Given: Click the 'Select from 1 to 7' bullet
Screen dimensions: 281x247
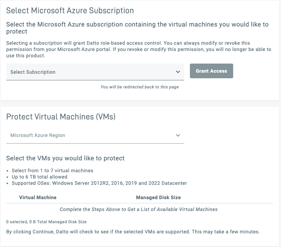Looking at the screenshot, I should (52, 170).
